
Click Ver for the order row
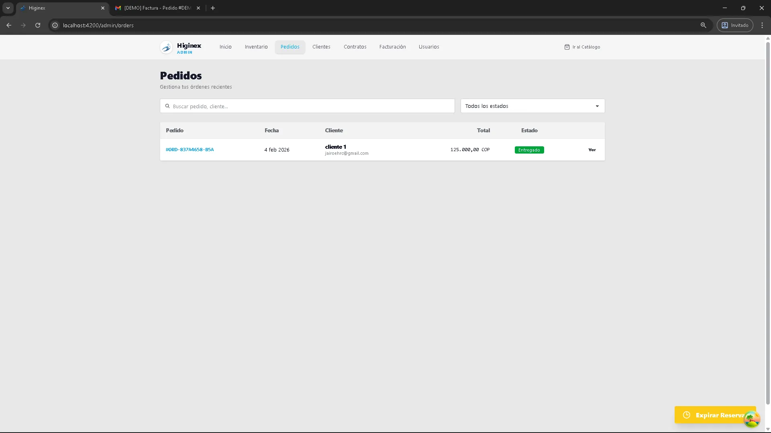[x=592, y=150]
